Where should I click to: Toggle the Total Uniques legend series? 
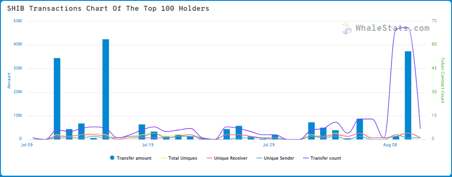[179, 158]
